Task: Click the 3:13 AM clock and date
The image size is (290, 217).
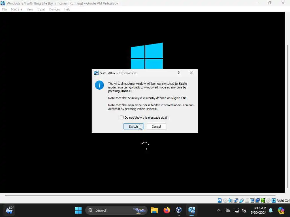Action: [x=259, y=210]
